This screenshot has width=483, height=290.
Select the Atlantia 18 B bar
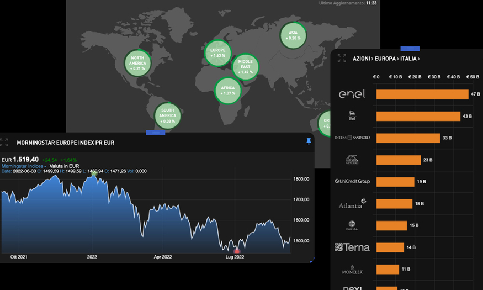394,204
